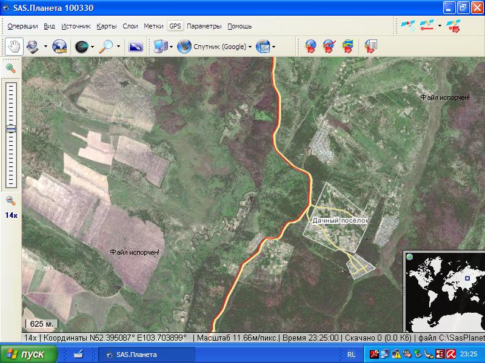This screenshot has width=485, height=363.
Task: Toggle GPS receiver connection icon
Action: click(408, 26)
